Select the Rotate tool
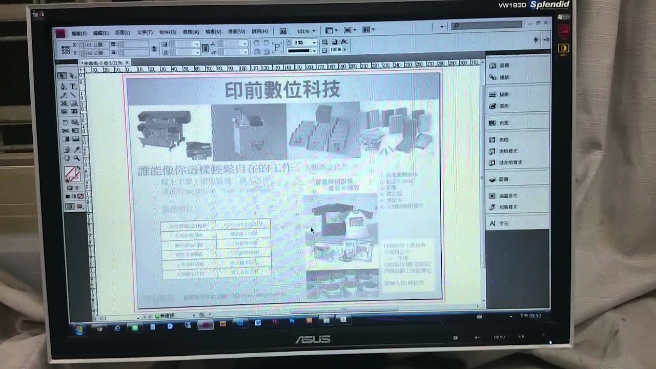 tap(65, 122)
